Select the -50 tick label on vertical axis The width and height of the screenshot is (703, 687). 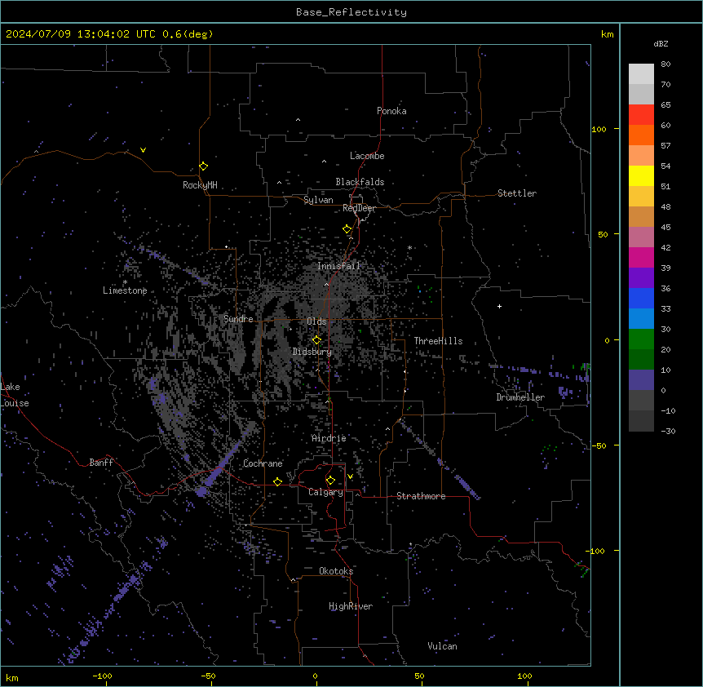click(599, 445)
